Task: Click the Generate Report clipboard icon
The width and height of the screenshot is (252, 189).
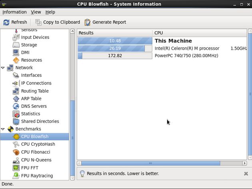Action: pos(88,22)
